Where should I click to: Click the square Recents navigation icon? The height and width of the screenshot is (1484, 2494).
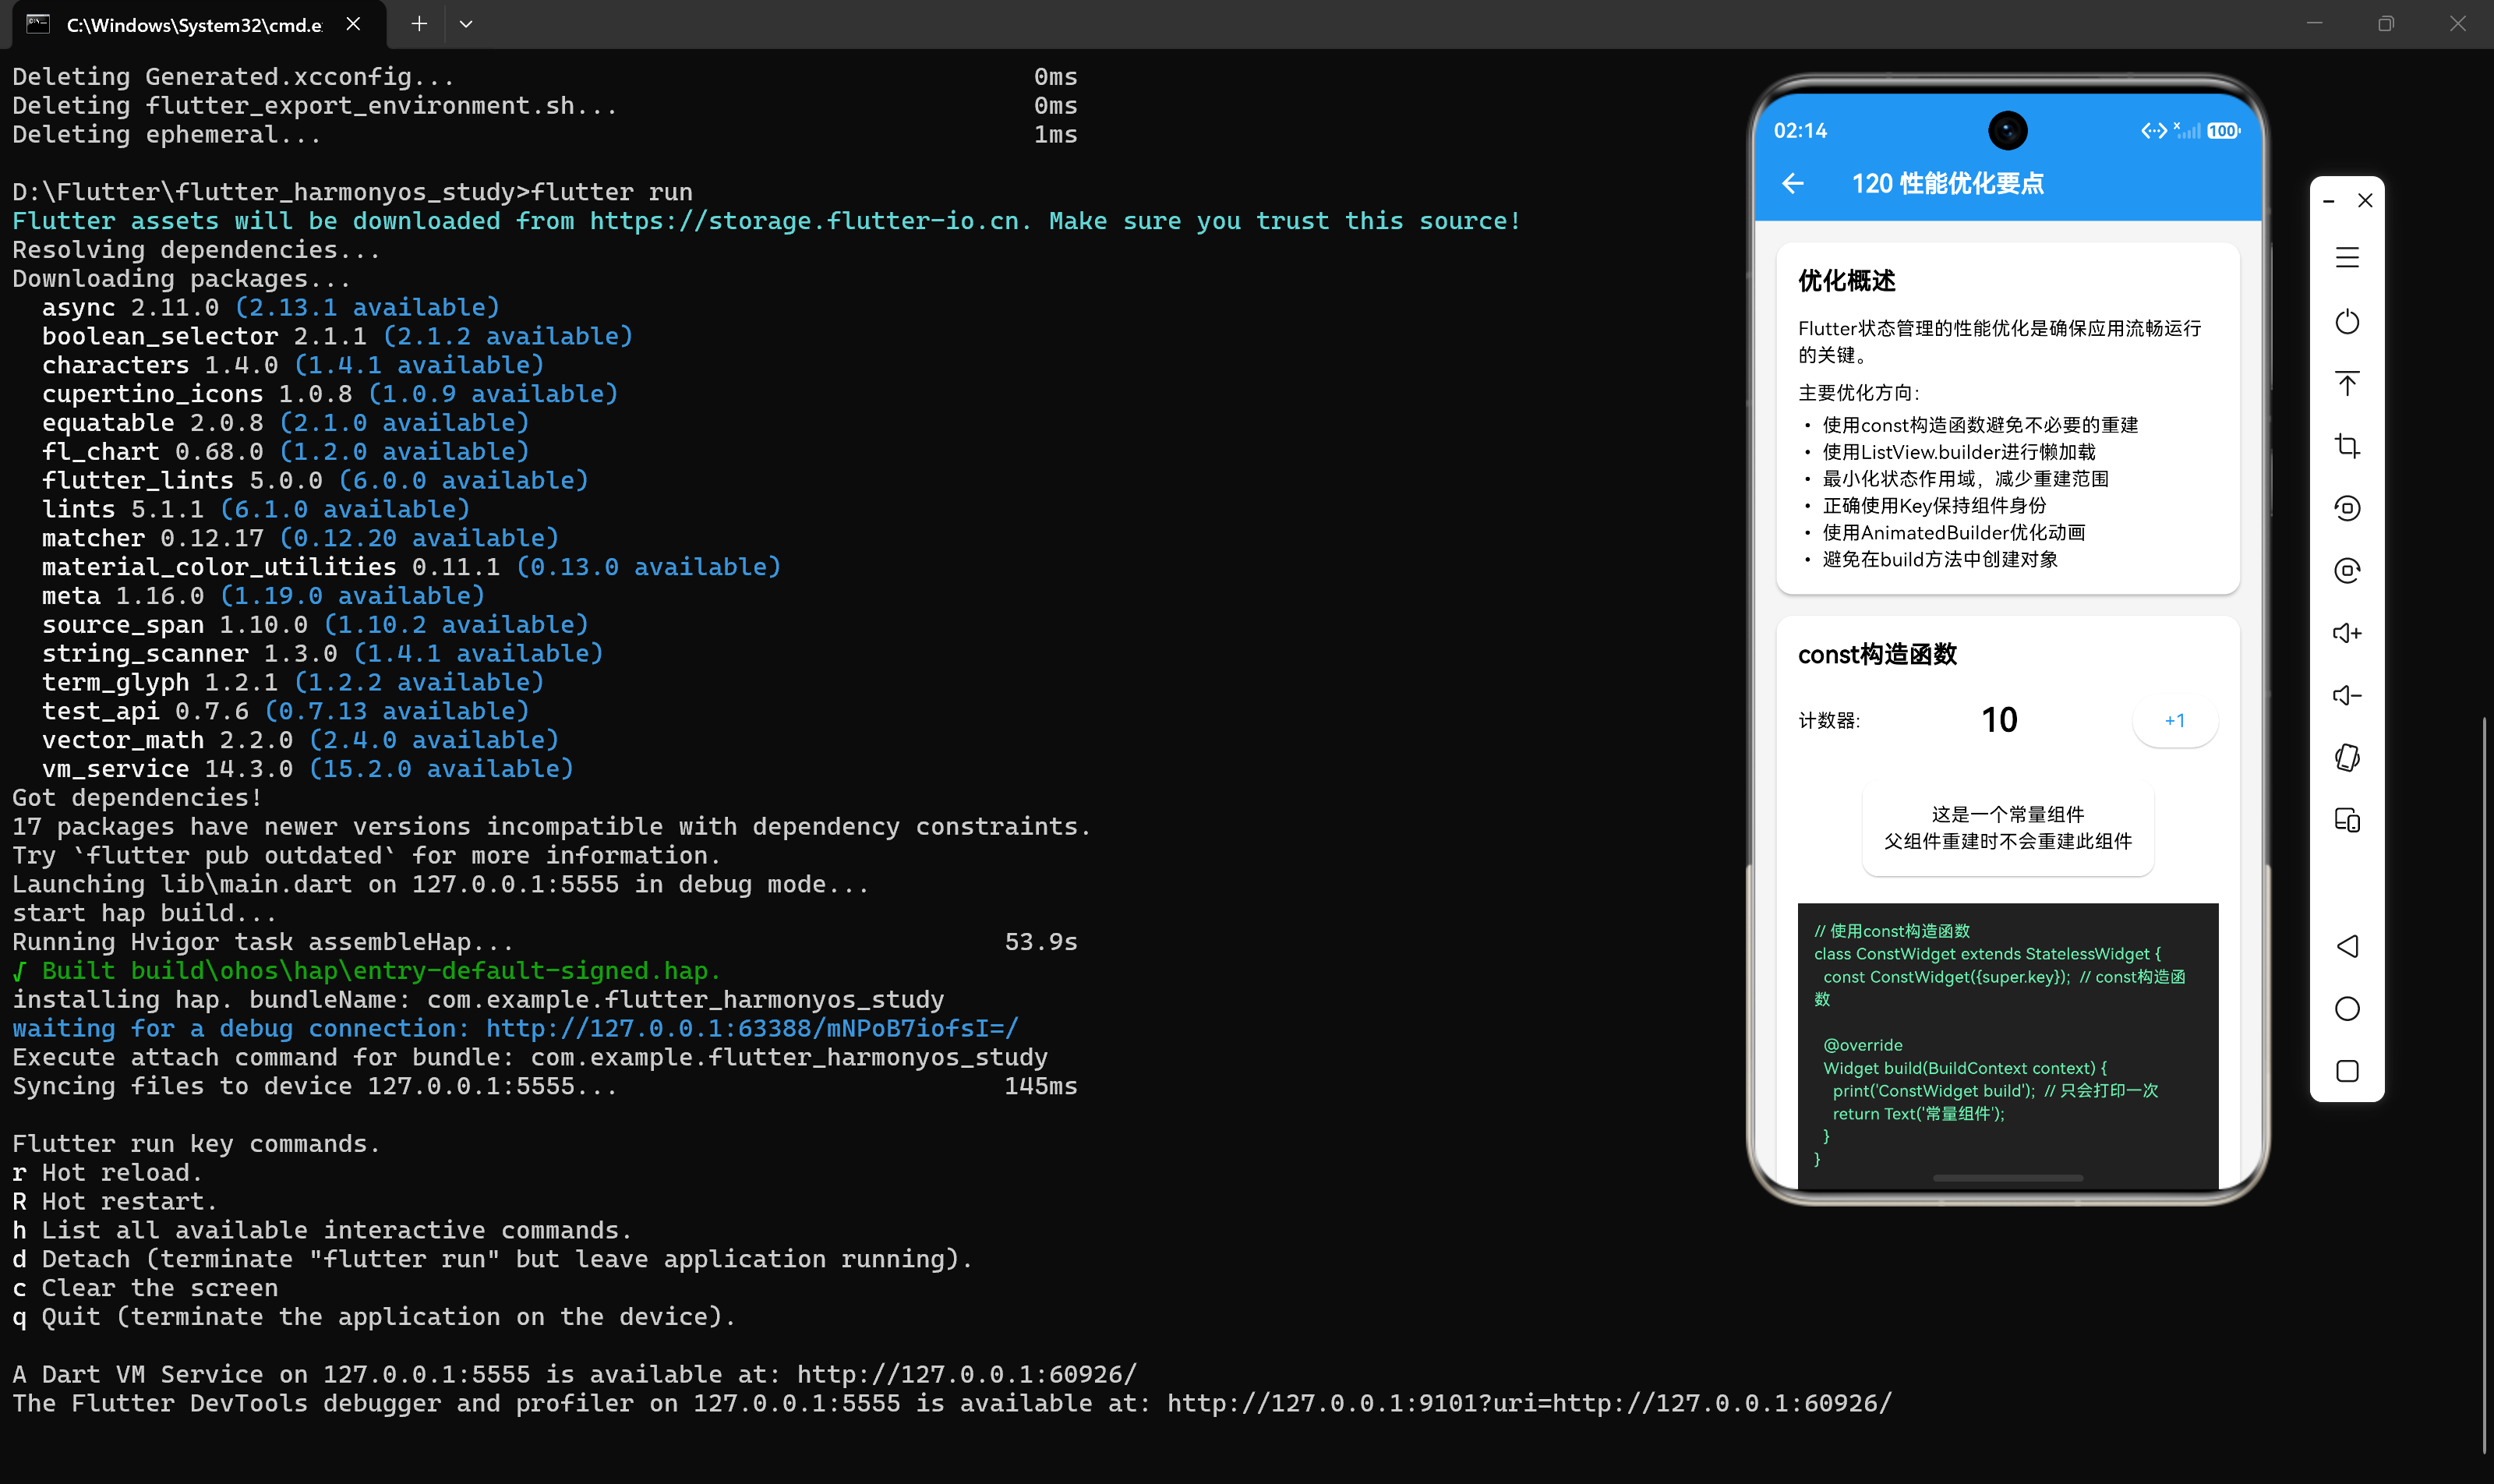click(x=2347, y=1071)
